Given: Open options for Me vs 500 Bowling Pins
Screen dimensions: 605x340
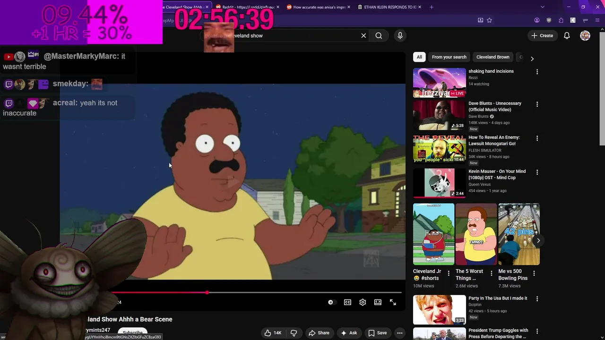Looking at the screenshot, I should click(x=534, y=273).
